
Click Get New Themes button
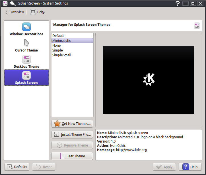(x=72, y=123)
